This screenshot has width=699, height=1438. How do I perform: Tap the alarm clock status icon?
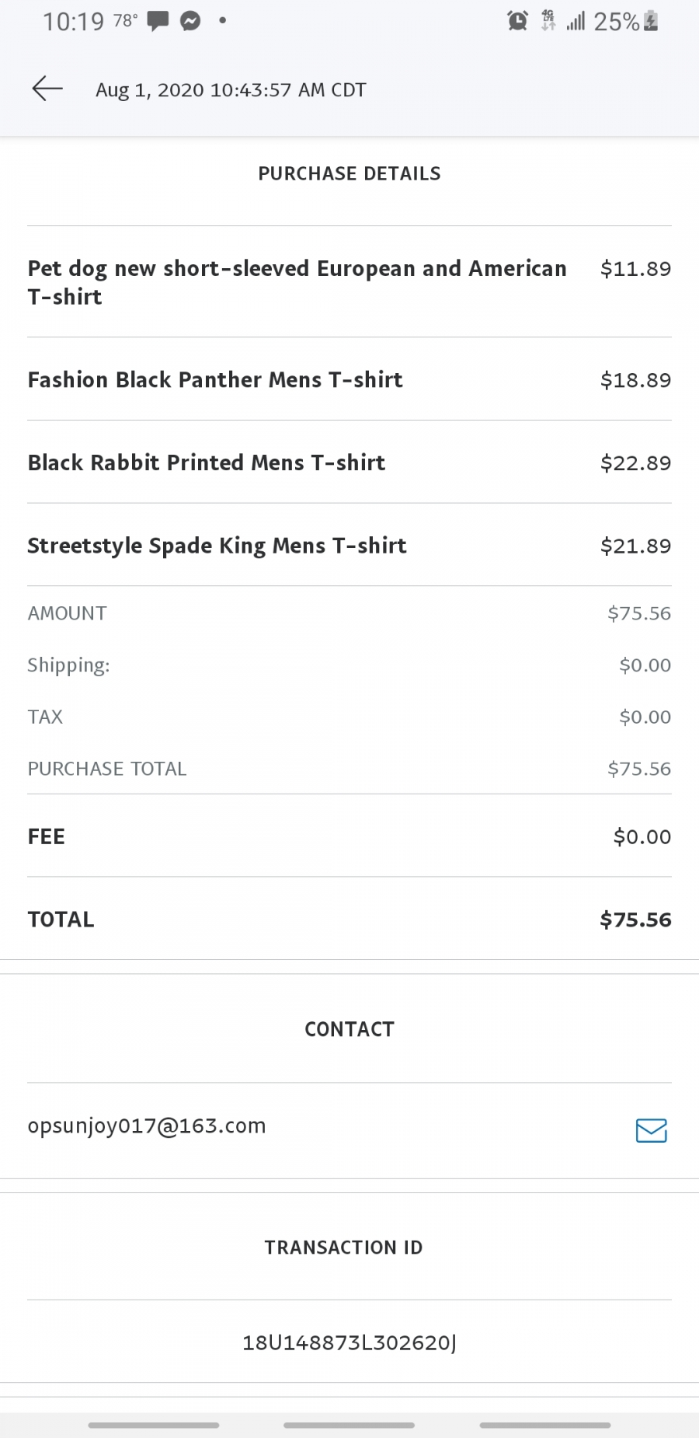tap(518, 21)
